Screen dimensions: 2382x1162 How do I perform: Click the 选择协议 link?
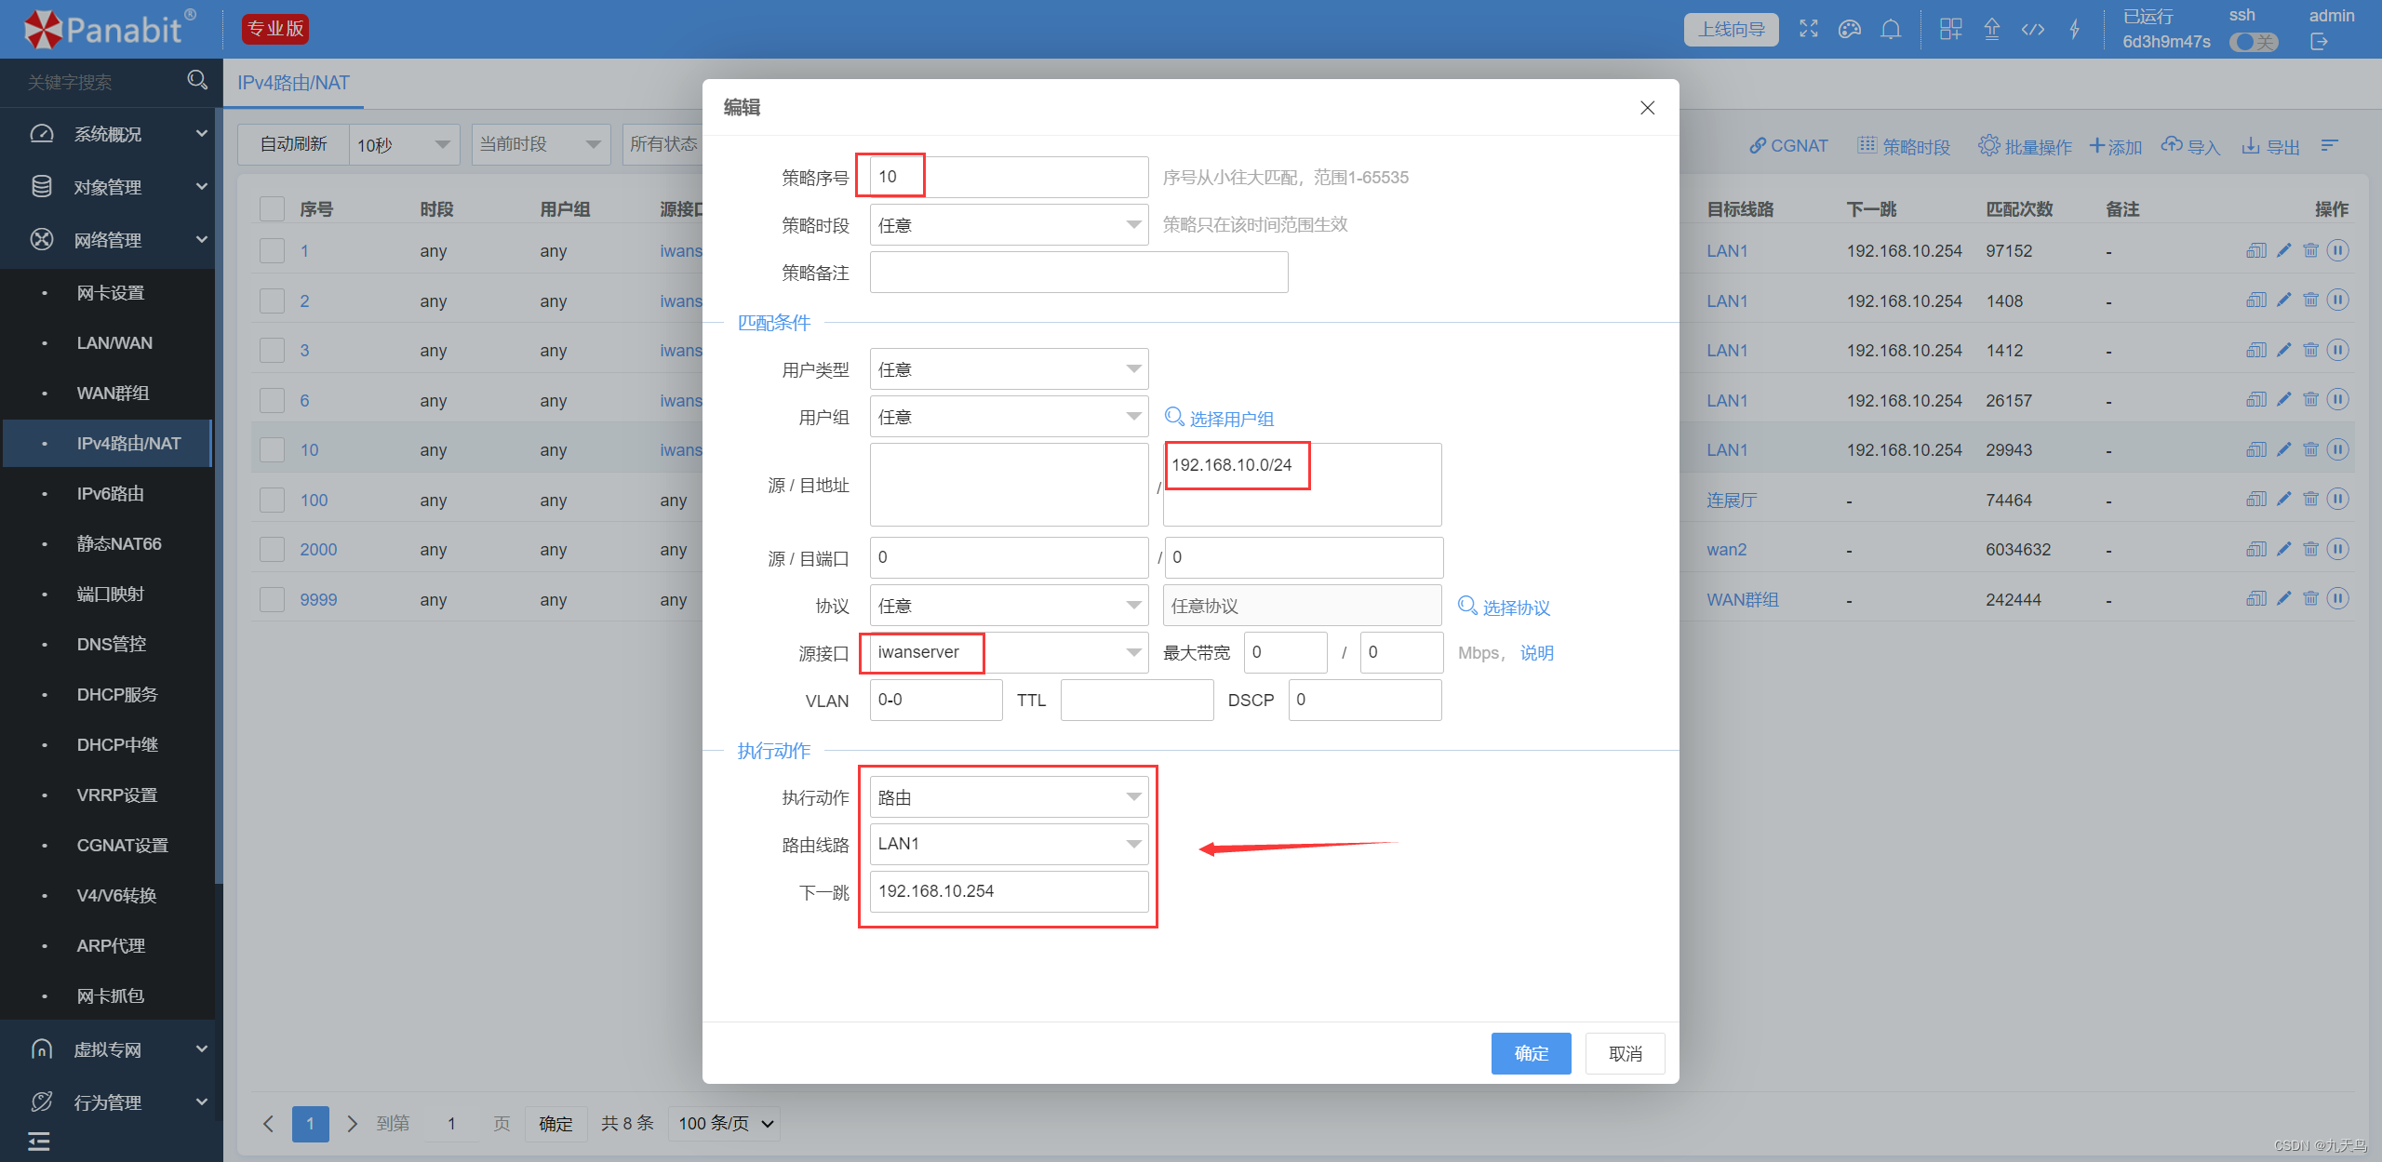click(x=1514, y=608)
